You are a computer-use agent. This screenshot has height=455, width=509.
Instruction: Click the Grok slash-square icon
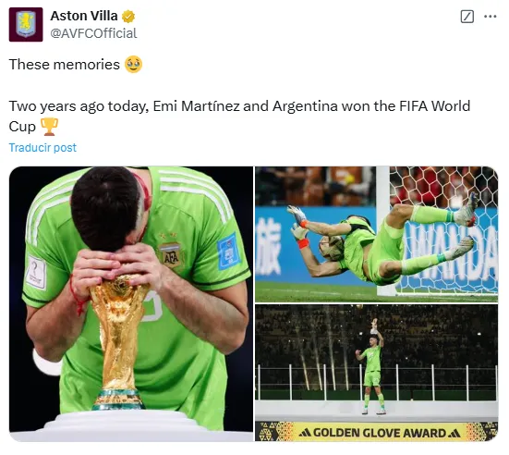467,17
